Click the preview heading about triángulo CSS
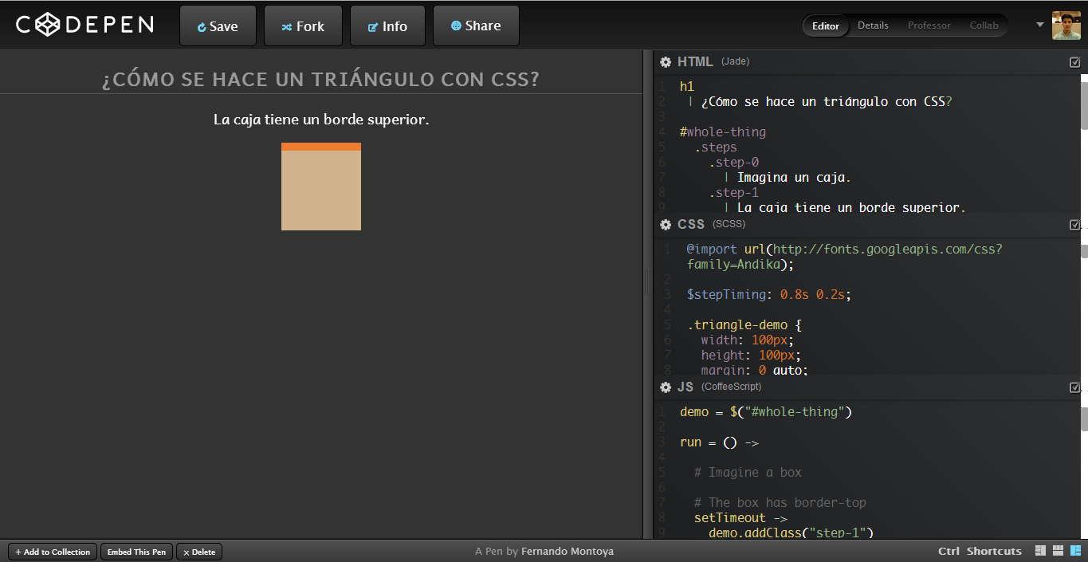1088x562 pixels. click(321, 80)
